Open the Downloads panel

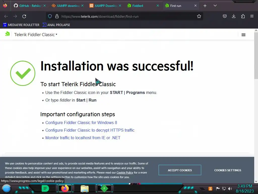[x=234, y=16]
